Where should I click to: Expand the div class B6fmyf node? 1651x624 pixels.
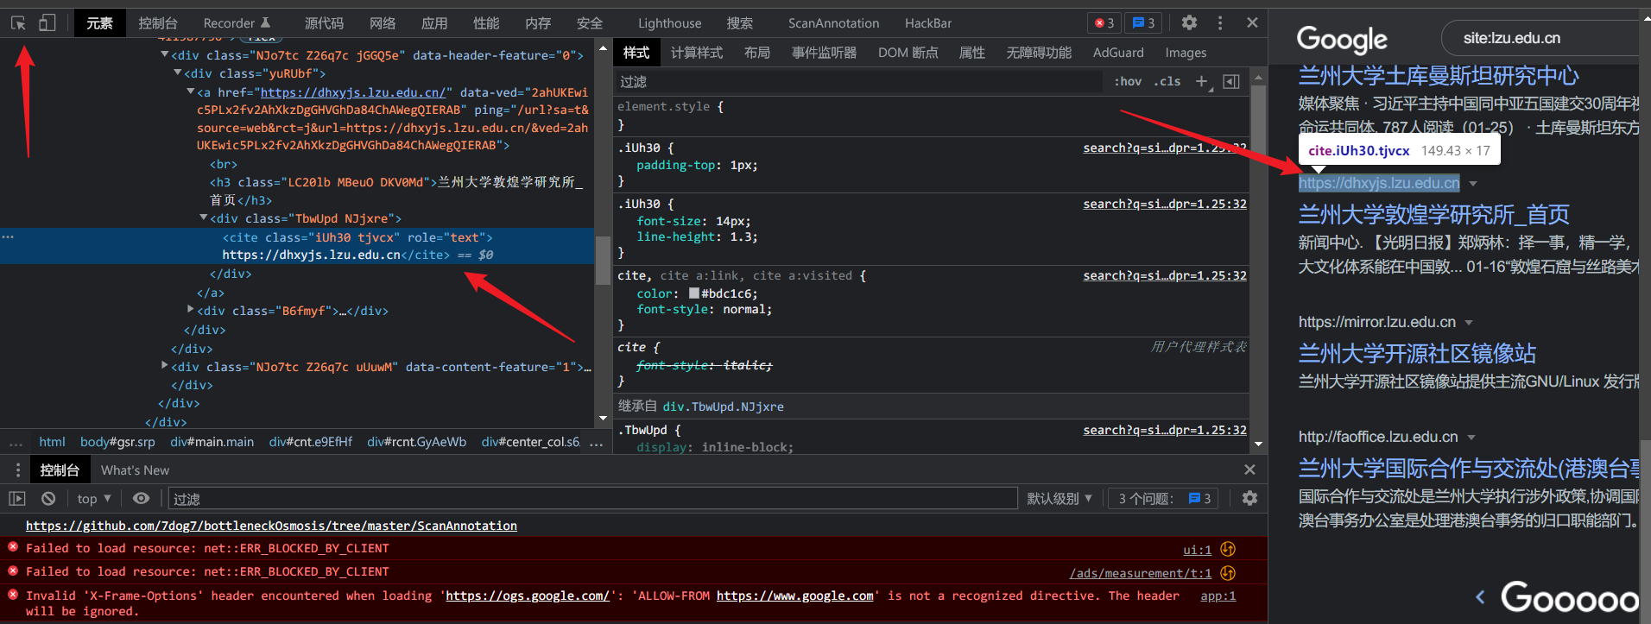point(191,310)
